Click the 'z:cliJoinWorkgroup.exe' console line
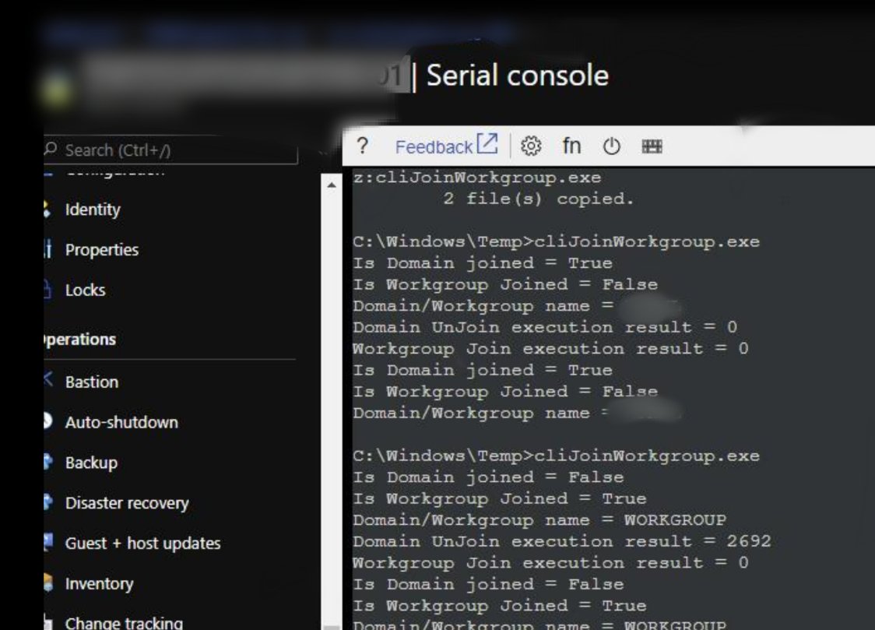Screen dimensions: 875x630 coord(476,178)
